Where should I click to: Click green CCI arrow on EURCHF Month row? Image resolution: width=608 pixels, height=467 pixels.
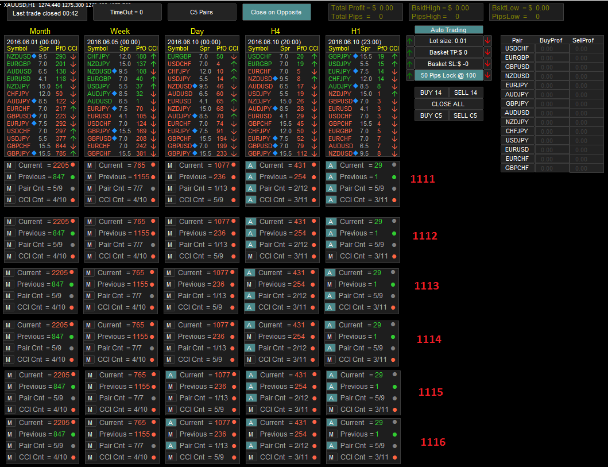tap(73, 109)
